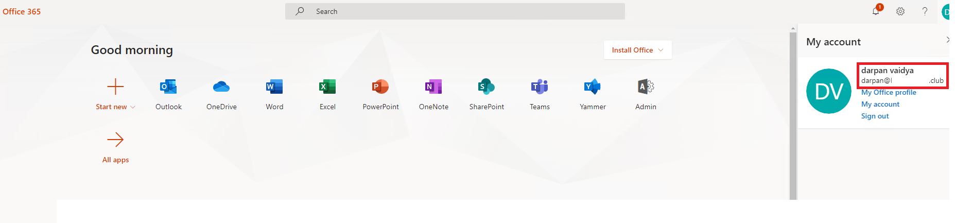
Task: Click the Good morning heading
Action: click(x=132, y=50)
